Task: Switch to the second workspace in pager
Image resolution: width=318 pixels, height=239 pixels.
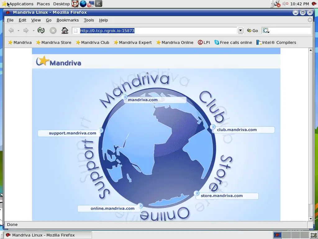Action: [x=286, y=235]
